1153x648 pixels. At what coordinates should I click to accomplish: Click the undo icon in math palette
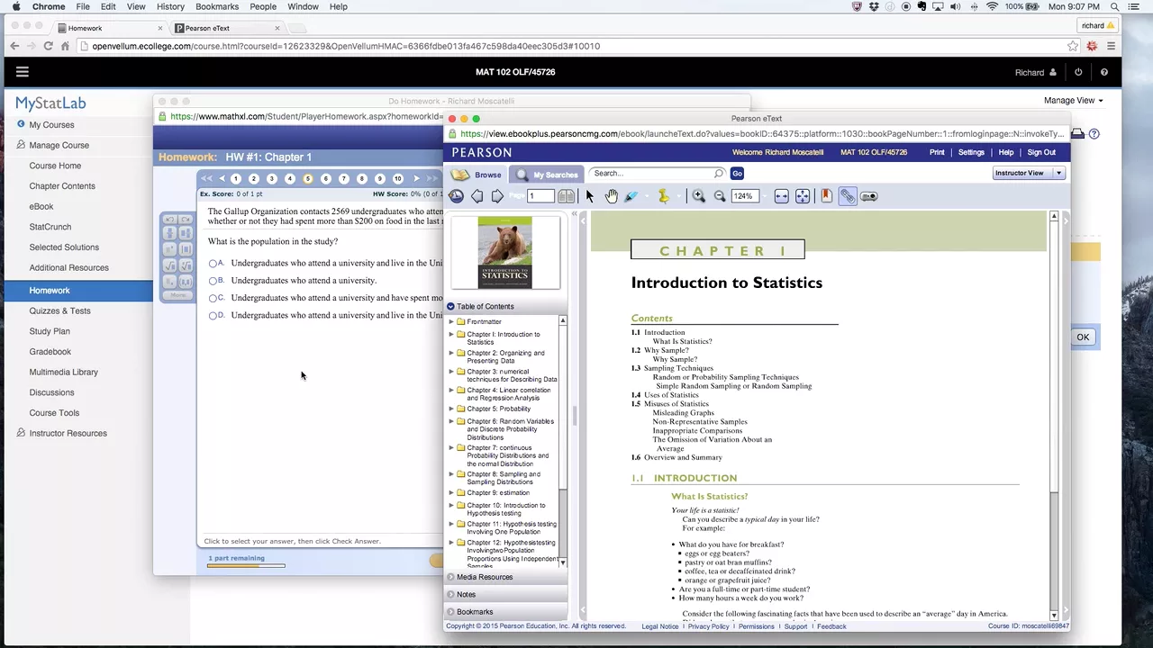click(169, 220)
